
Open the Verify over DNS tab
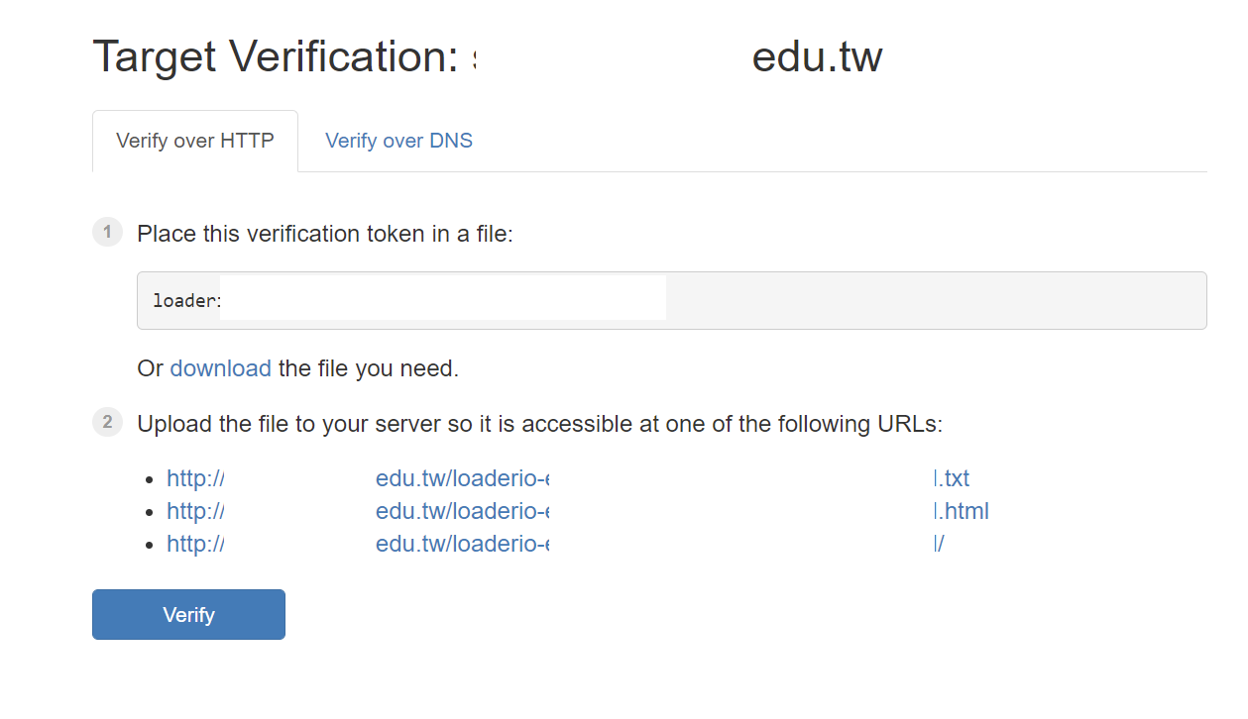coord(398,141)
